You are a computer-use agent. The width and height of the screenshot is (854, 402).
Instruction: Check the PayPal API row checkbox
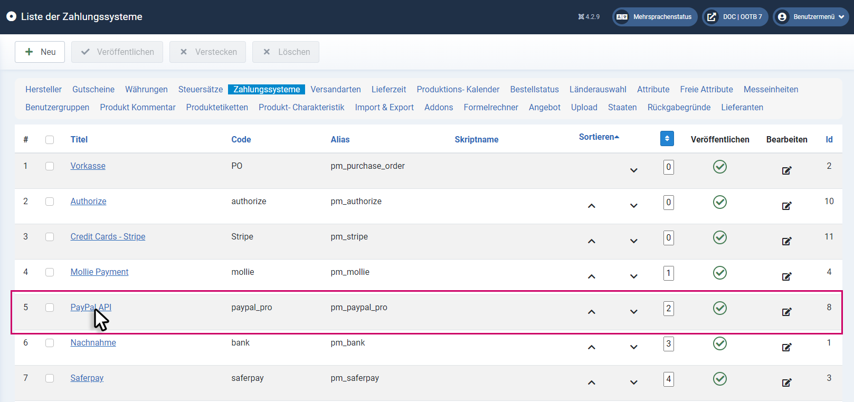[x=50, y=308]
